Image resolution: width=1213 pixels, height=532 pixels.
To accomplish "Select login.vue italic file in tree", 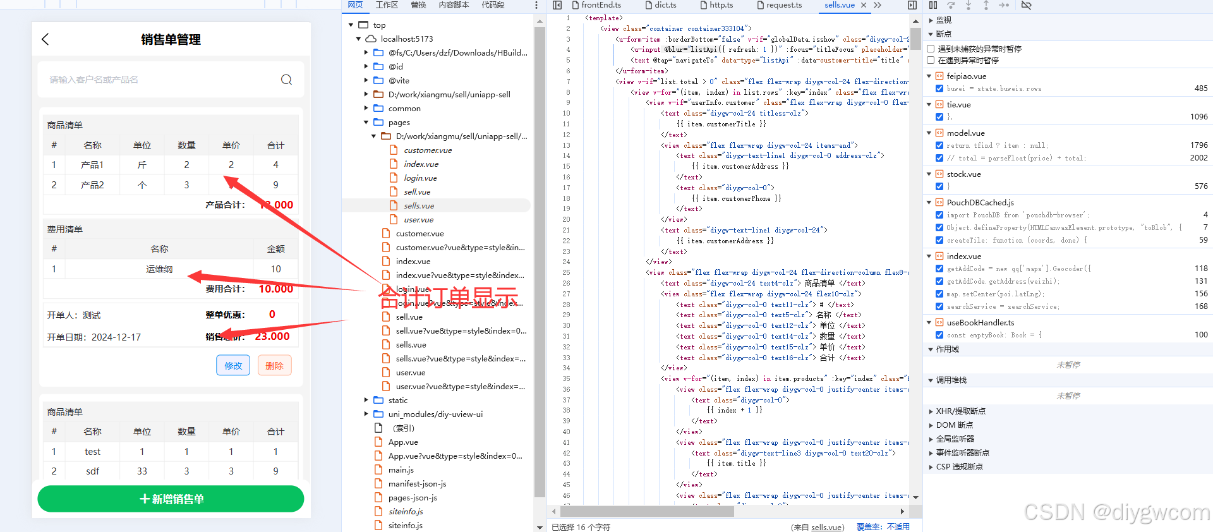I will click(420, 178).
